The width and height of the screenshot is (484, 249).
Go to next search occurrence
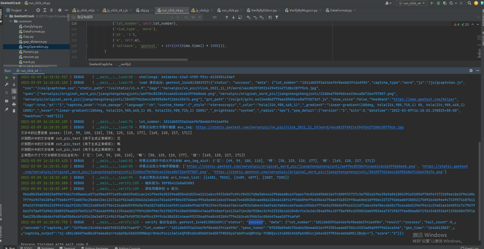point(233,17)
